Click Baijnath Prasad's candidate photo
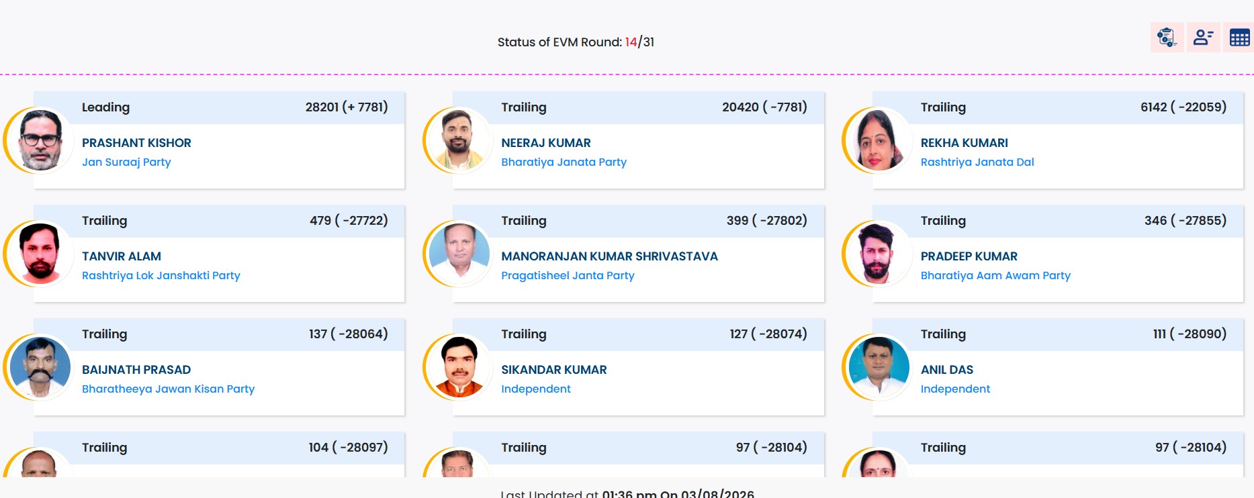The image size is (1254, 498). tap(40, 367)
